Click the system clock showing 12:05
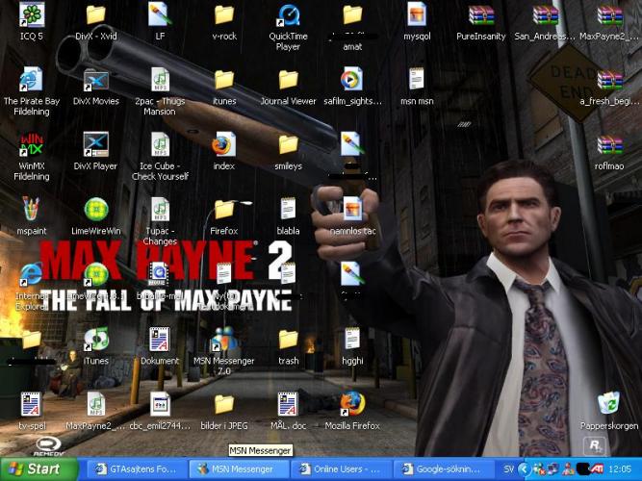The width and height of the screenshot is (642, 481). tap(621, 469)
